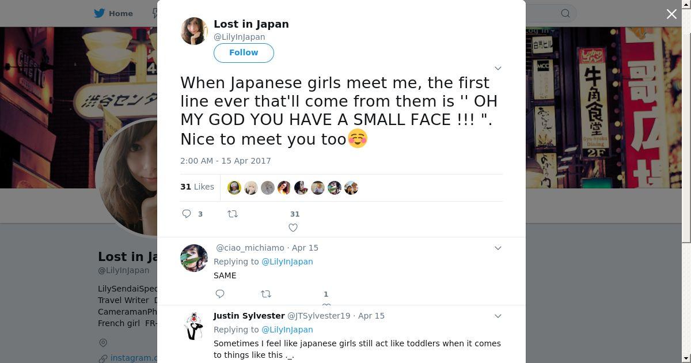Click the reply icon under the main tweet
Image resolution: width=691 pixels, height=363 pixels.
[x=187, y=214]
